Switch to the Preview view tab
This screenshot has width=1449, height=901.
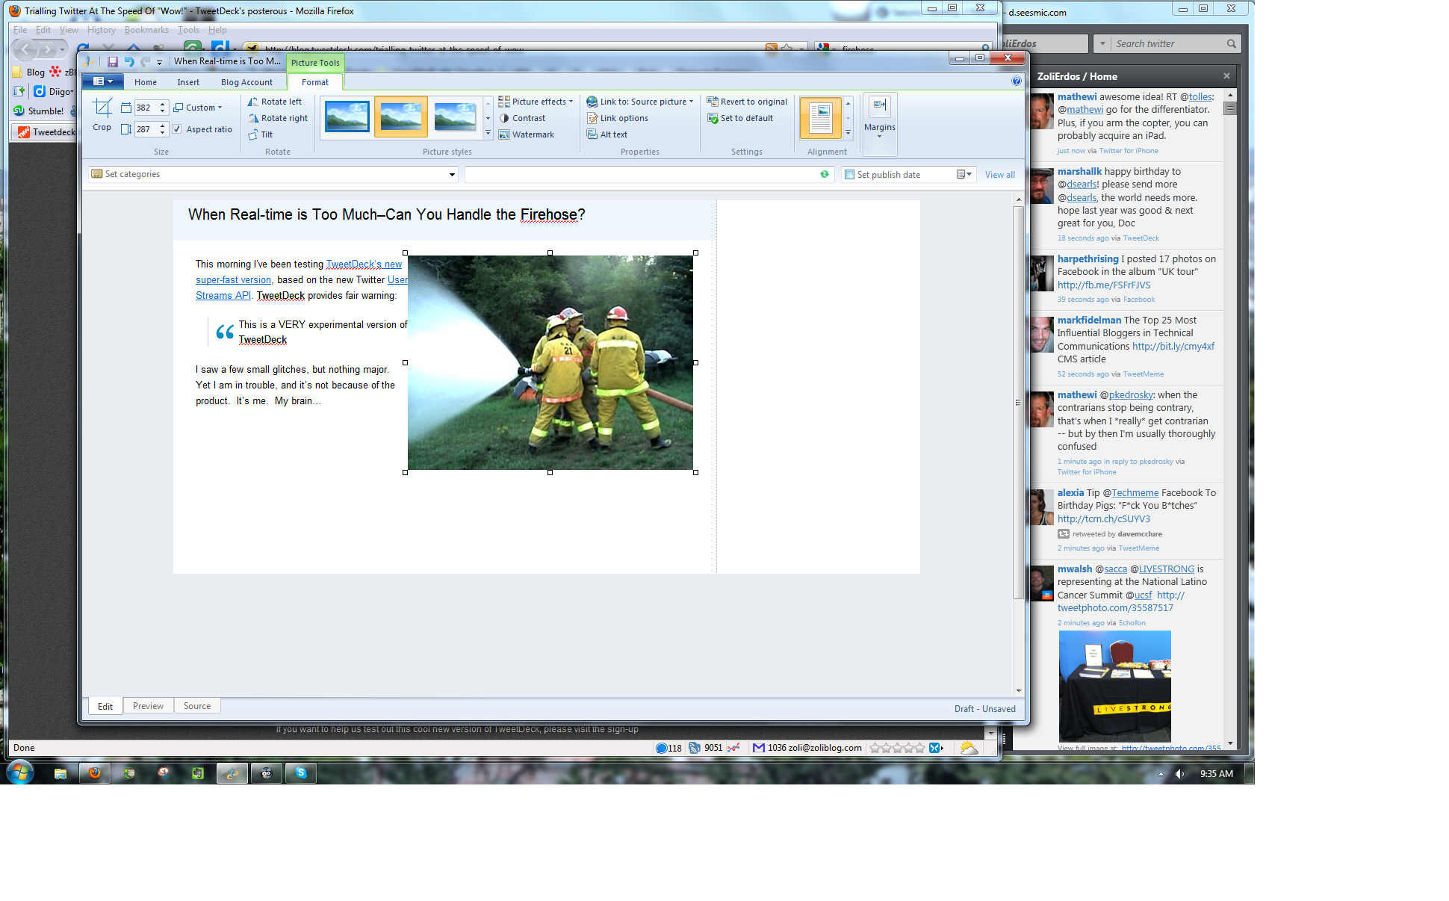pos(148,706)
